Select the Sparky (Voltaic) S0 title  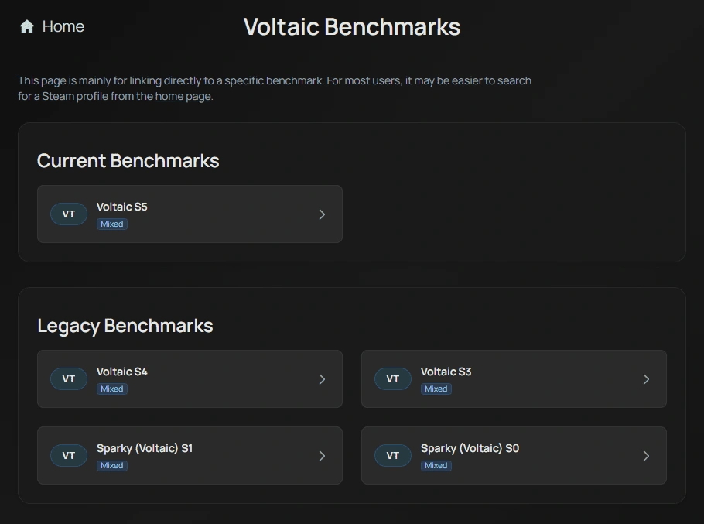point(470,449)
